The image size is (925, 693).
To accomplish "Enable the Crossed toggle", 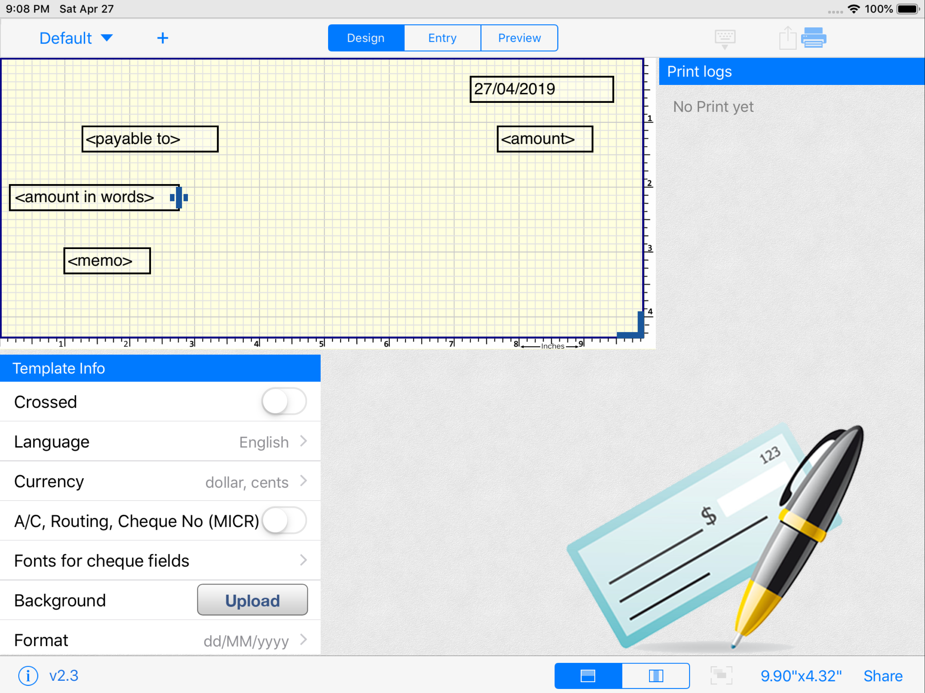I will click(x=284, y=401).
